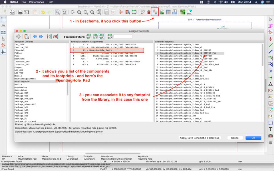Screen dimensions: 274x171
Task: Select footprint MountingHole_2.2mm_M2_DIN965_Pad
Action: coord(190,53)
